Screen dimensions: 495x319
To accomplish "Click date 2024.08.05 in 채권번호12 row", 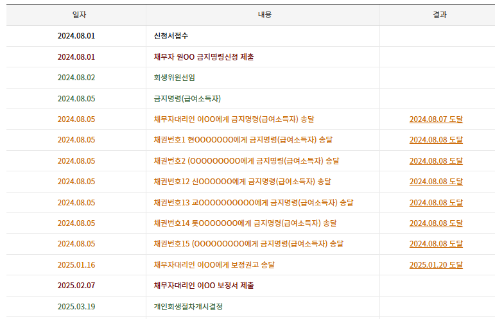I will click(76, 182).
